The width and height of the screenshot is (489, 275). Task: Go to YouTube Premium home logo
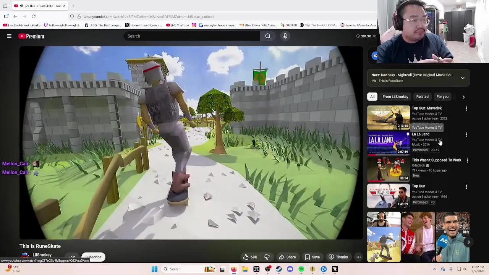(31, 36)
